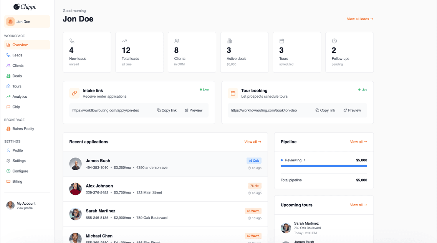Expand the Reviewing pipeline stage
Screen dimensions: 437x243
pyautogui.click(x=293, y=160)
